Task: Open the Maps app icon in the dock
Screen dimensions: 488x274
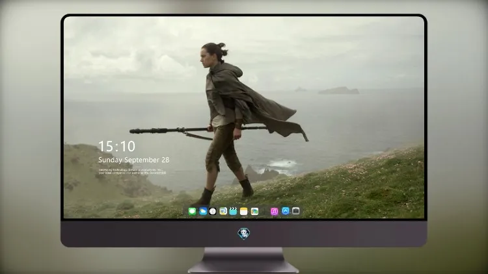Action: coord(223,212)
